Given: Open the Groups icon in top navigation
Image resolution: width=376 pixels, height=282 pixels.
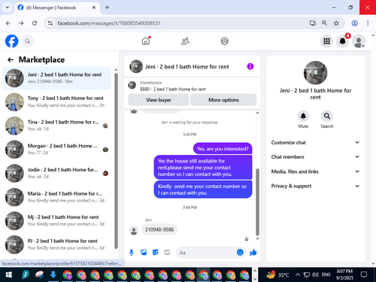Looking at the screenshot, I should [x=224, y=41].
